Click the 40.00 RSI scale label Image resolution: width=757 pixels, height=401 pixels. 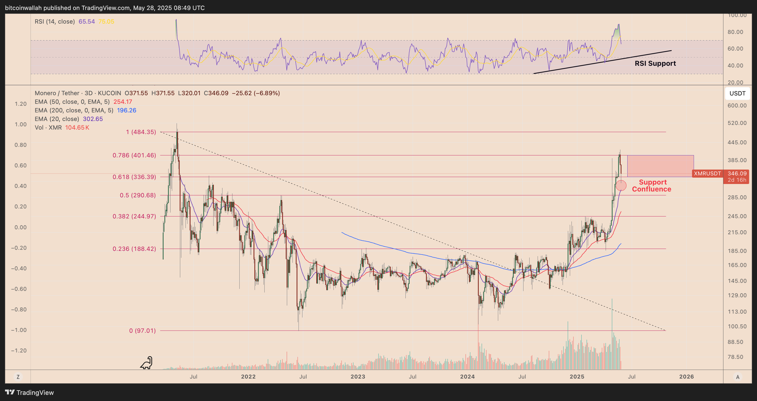click(x=735, y=65)
